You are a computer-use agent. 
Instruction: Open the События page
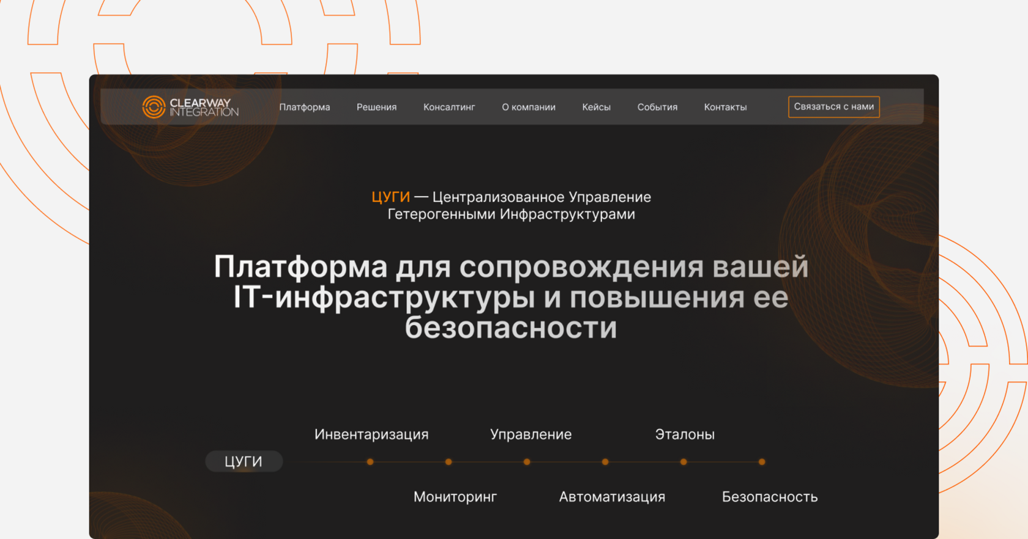point(657,107)
